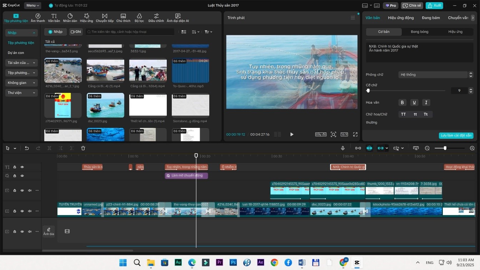Hide the text track with eye icon
The width and height of the screenshot is (480, 270).
pyautogui.click(x=22, y=167)
